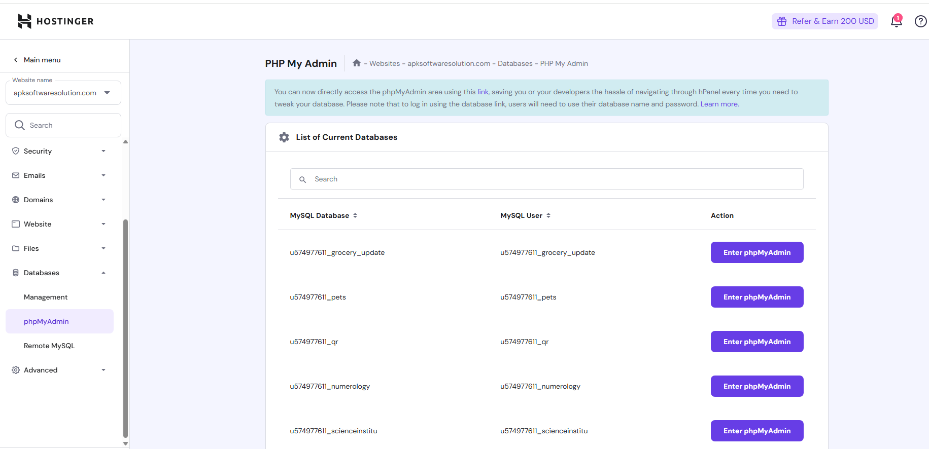Click the Domains globe icon
The width and height of the screenshot is (929, 449).
(16, 200)
